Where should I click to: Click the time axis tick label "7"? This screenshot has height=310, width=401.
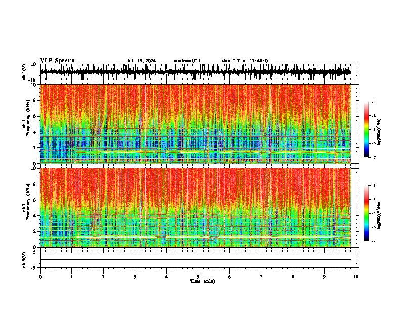261,277
